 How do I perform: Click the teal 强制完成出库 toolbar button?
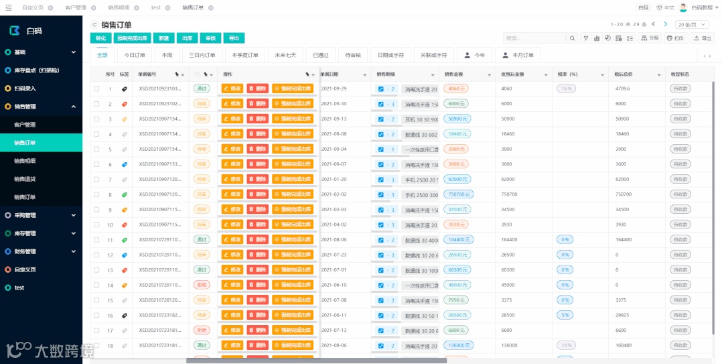tap(133, 38)
